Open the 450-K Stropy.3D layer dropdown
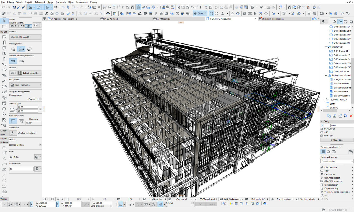This screenshot has height=212, width=354. coord(25,37)
